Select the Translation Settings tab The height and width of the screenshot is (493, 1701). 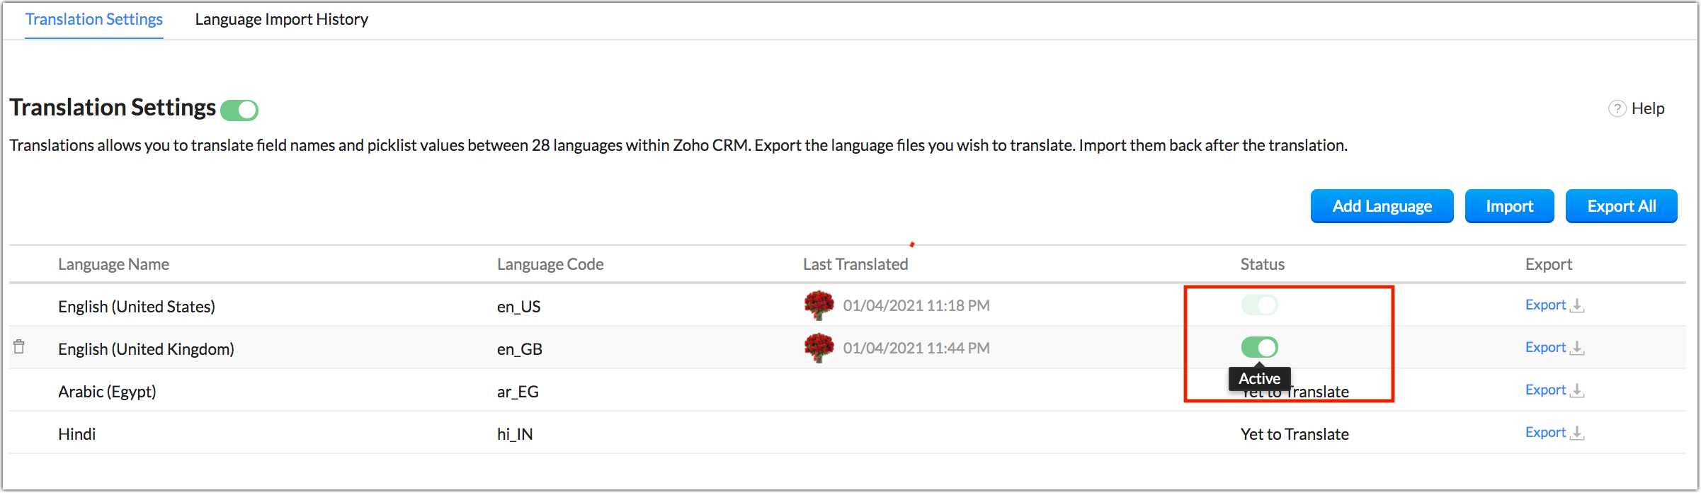(x=94, y=19)
